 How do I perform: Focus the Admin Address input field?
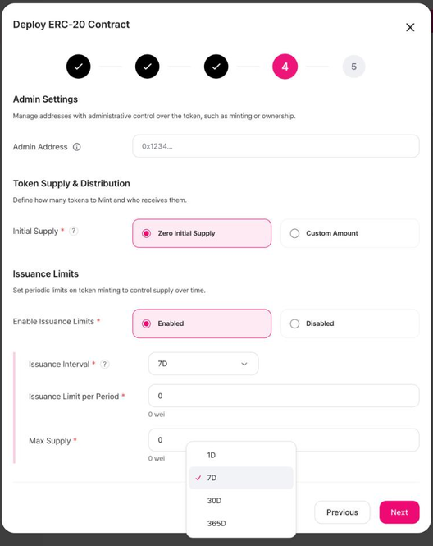(x=276, y=146)
